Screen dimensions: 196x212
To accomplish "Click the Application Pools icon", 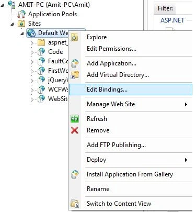I will coord(21,14).
